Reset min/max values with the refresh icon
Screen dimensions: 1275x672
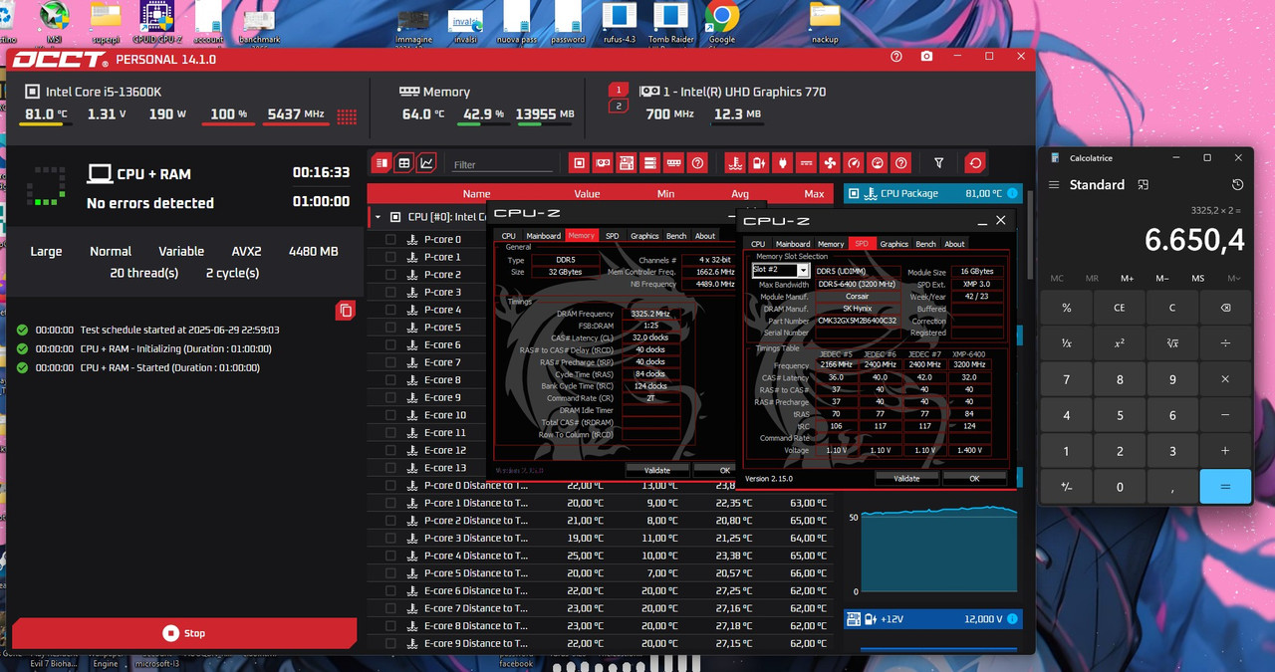point(975,163)
